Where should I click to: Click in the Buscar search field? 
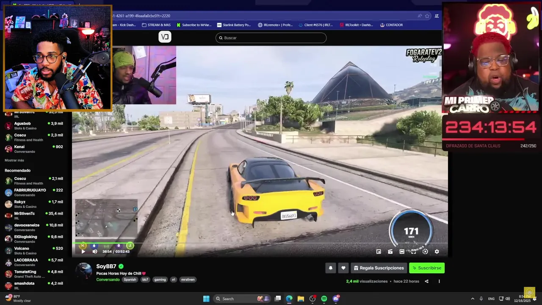(x=271, y=38)
